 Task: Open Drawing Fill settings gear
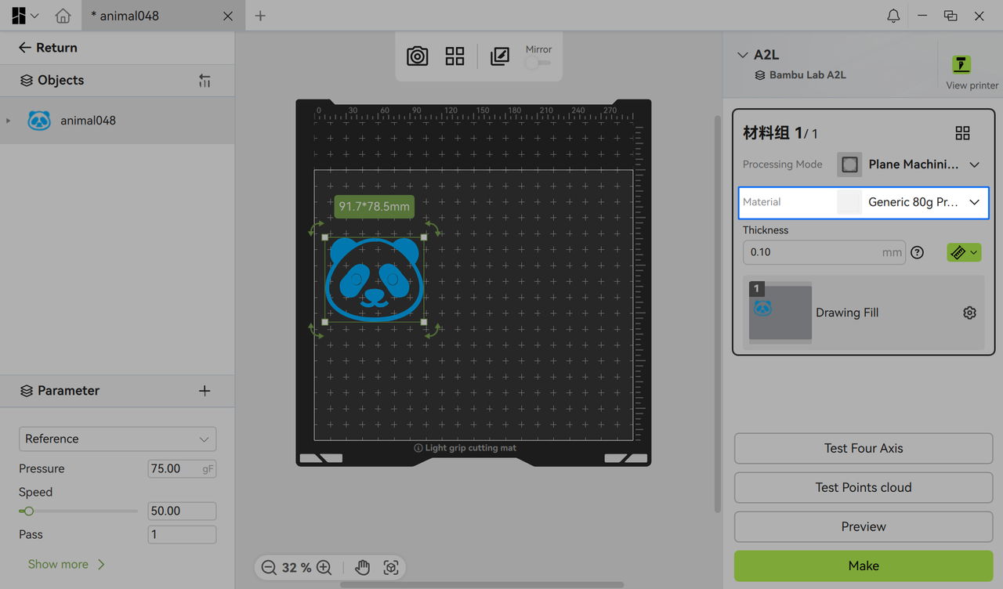[x=969, y=313]
